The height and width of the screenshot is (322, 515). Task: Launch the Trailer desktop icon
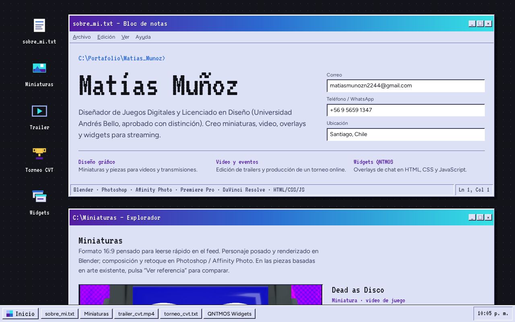tap(39, 117)
